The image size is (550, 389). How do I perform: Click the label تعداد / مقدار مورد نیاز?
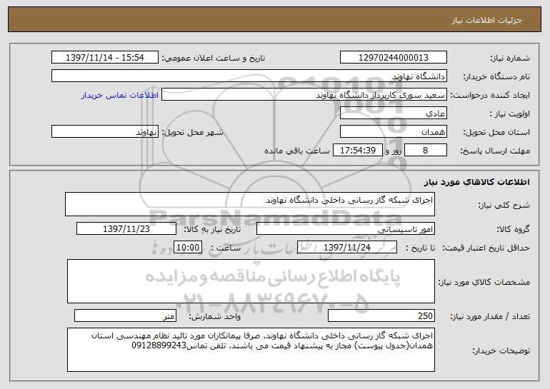pyautogui.click(x=490, y=316)
